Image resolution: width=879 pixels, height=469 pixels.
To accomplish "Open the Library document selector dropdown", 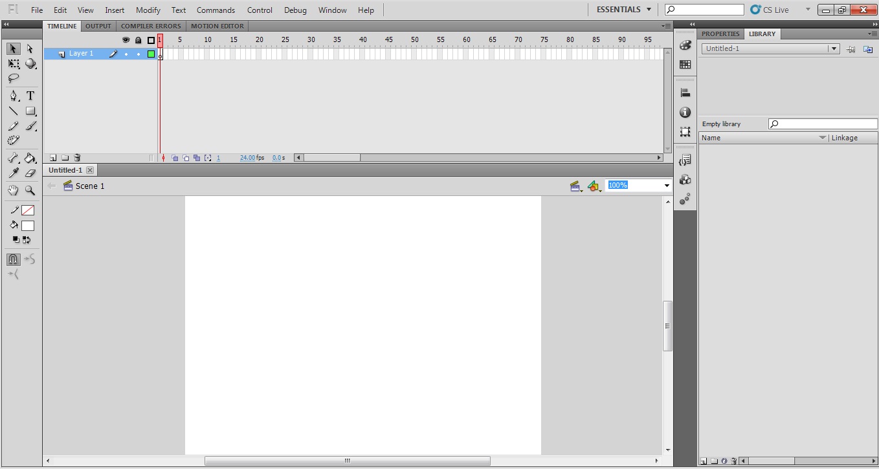I will point(834,48).
